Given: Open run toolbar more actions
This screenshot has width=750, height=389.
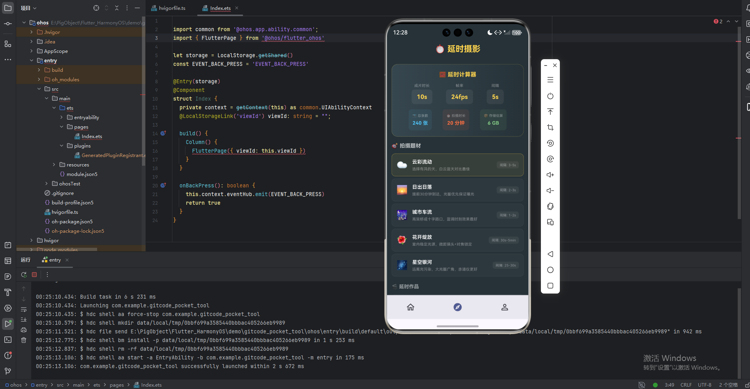Looking at the screenshot, I should [x=47, y=275].
